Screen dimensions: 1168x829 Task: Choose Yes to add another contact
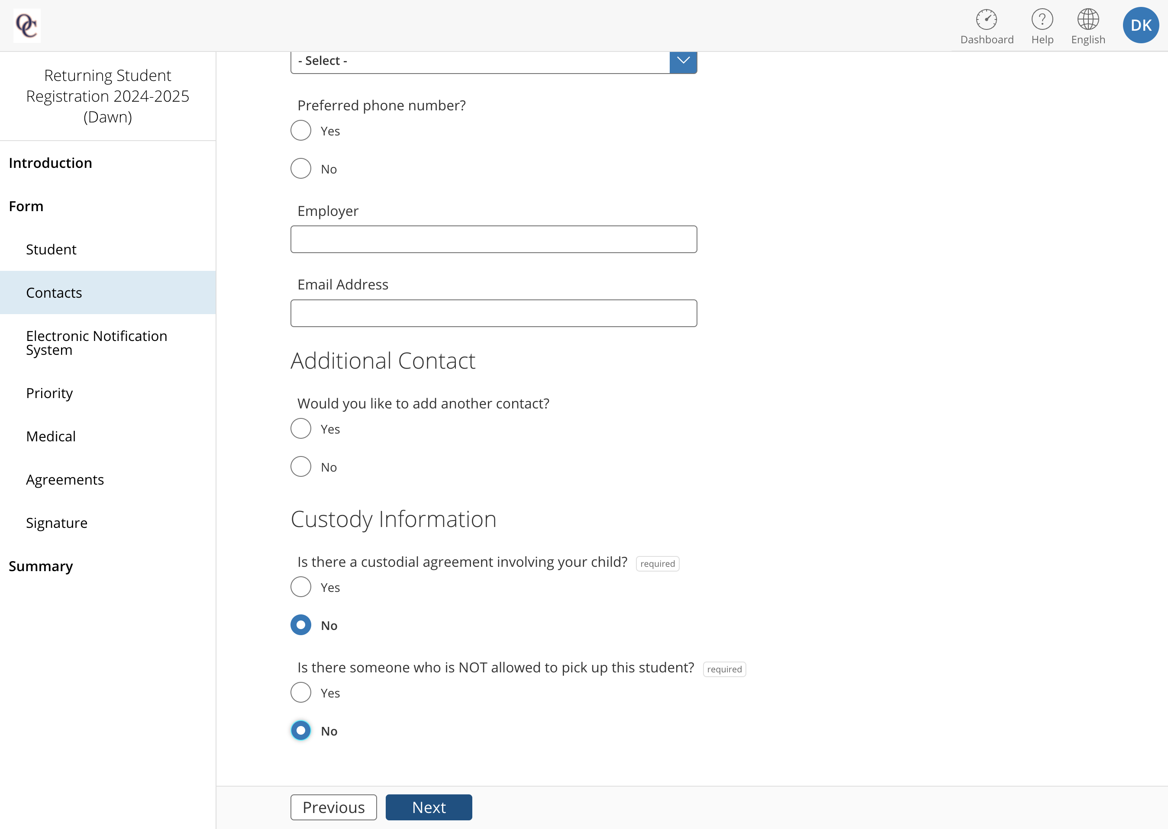click(x=301, y=429)
